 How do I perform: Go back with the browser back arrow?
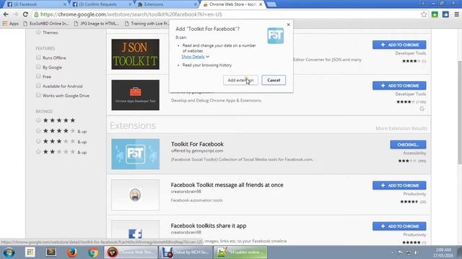(6, 14)
